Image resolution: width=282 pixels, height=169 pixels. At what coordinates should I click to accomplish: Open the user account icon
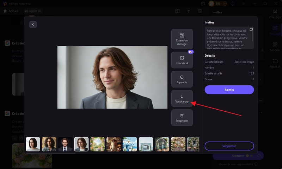pyautogui.click(x=233, y=4)
